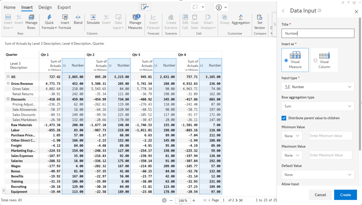Open the Input type dropdown
This screenshot has width=362, height=205.
[317, 86]
